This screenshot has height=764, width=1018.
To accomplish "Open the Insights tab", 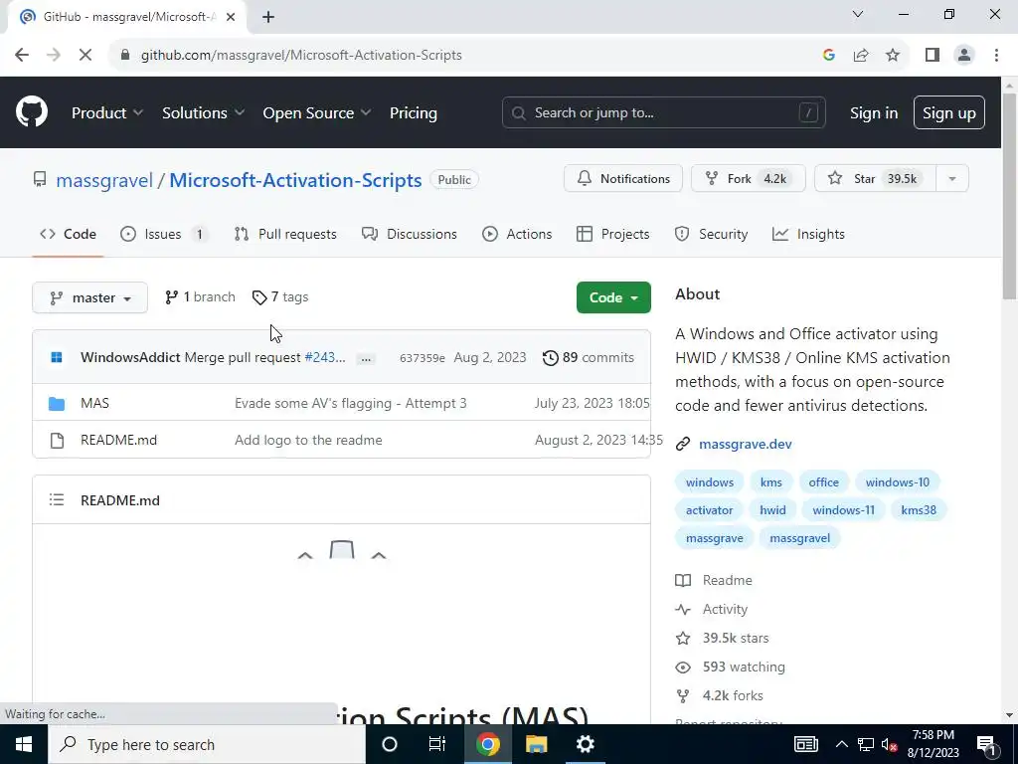I will click(808, 234).
